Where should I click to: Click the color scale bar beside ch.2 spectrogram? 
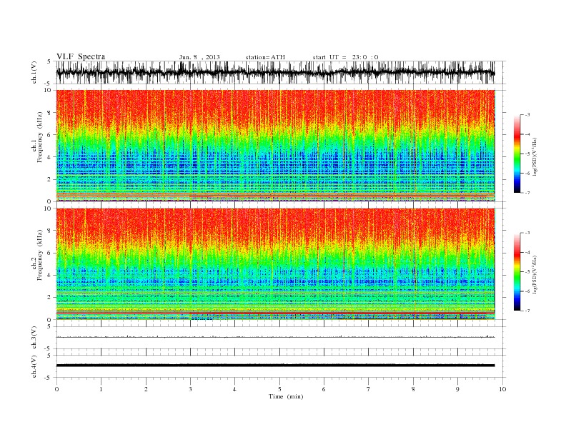click(517, 272)
